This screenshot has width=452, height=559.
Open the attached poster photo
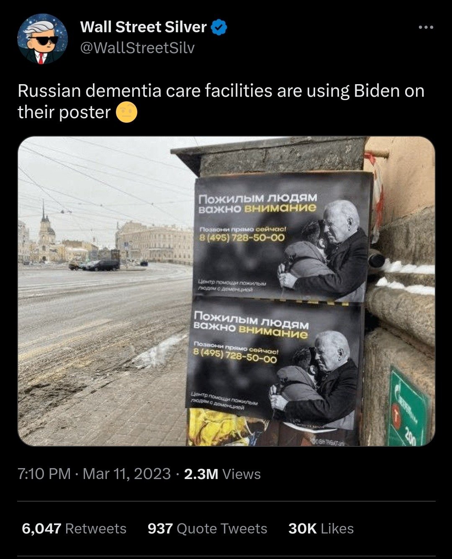click(226, 291)
